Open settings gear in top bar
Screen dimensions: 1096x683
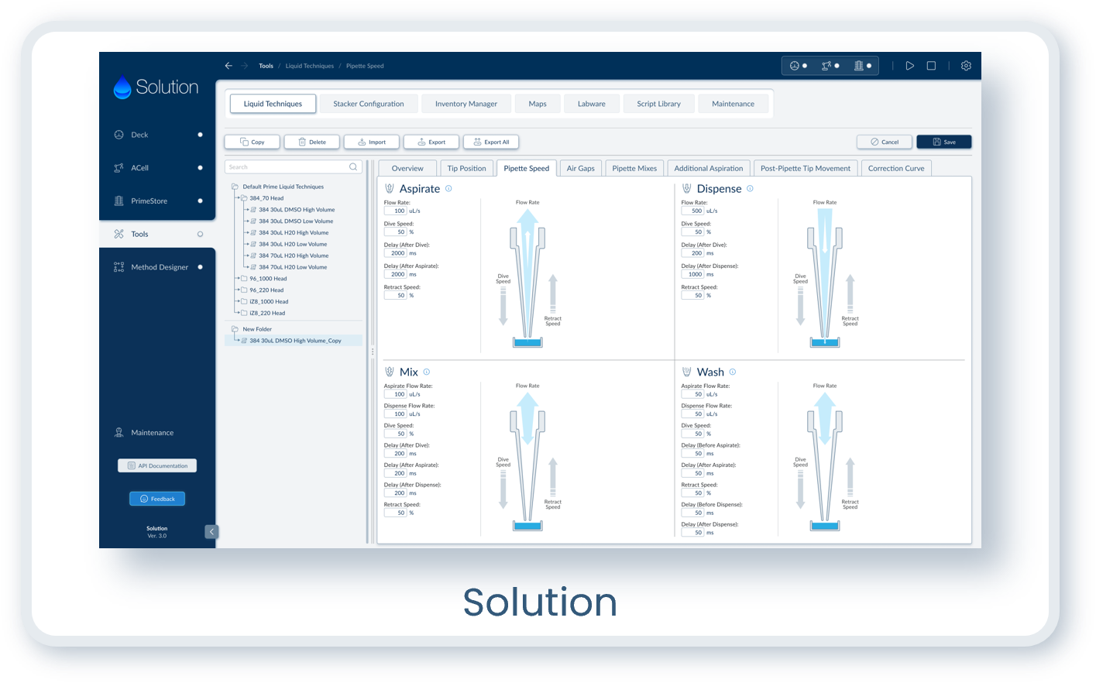966,66
